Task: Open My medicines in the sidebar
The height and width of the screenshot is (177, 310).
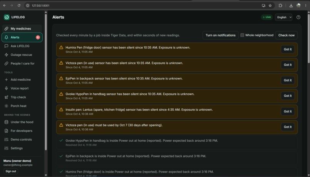Action: (x=22, y=29)
